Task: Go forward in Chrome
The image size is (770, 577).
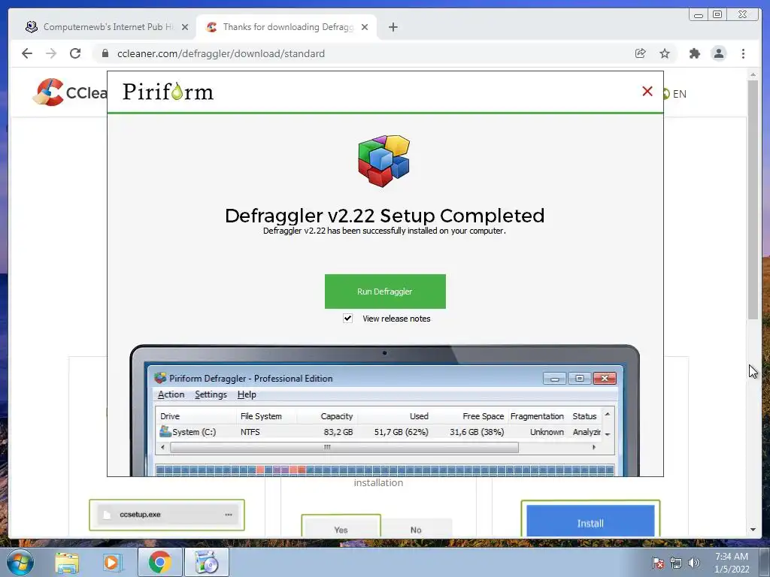Action: [51, 53]
